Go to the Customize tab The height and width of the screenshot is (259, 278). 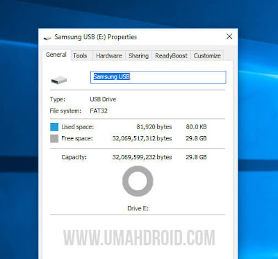pyautogui.click(x=207, y=56)
